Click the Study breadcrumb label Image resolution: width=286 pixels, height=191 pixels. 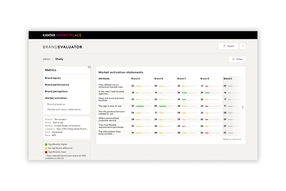pos(59,59)
